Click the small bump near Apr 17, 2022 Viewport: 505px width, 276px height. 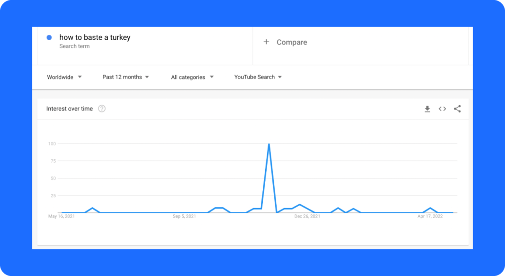pyautogui.click(x=430, y=208)
